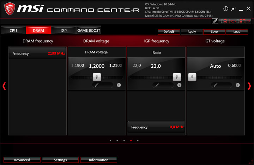The width and height of the screenshot is (254, 165).
Task: Click the IGP Ratio slider handle
Action: tap(177, 77)
